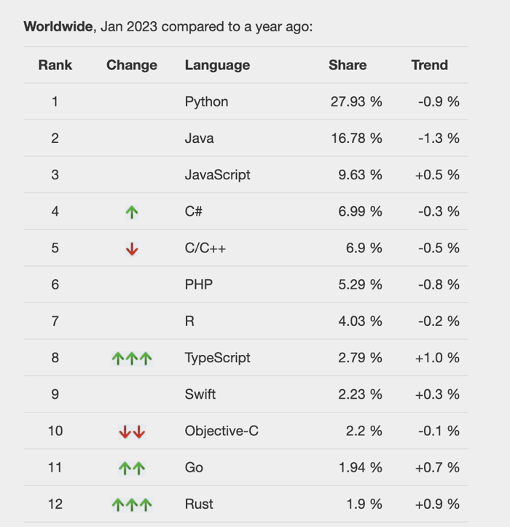Click the triple green arrows for TypeScript
Image resolution: width=510 pixels, height=527 pixels.
pos(132,358)
